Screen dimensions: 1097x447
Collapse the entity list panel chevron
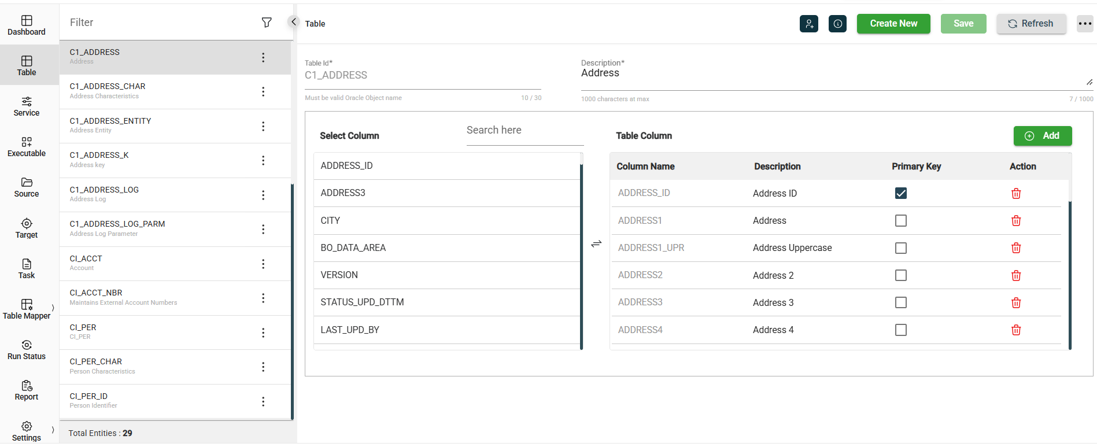coord(293,22)
